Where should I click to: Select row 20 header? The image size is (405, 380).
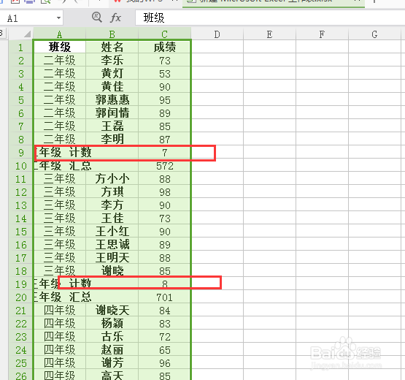tap(20, 297)
